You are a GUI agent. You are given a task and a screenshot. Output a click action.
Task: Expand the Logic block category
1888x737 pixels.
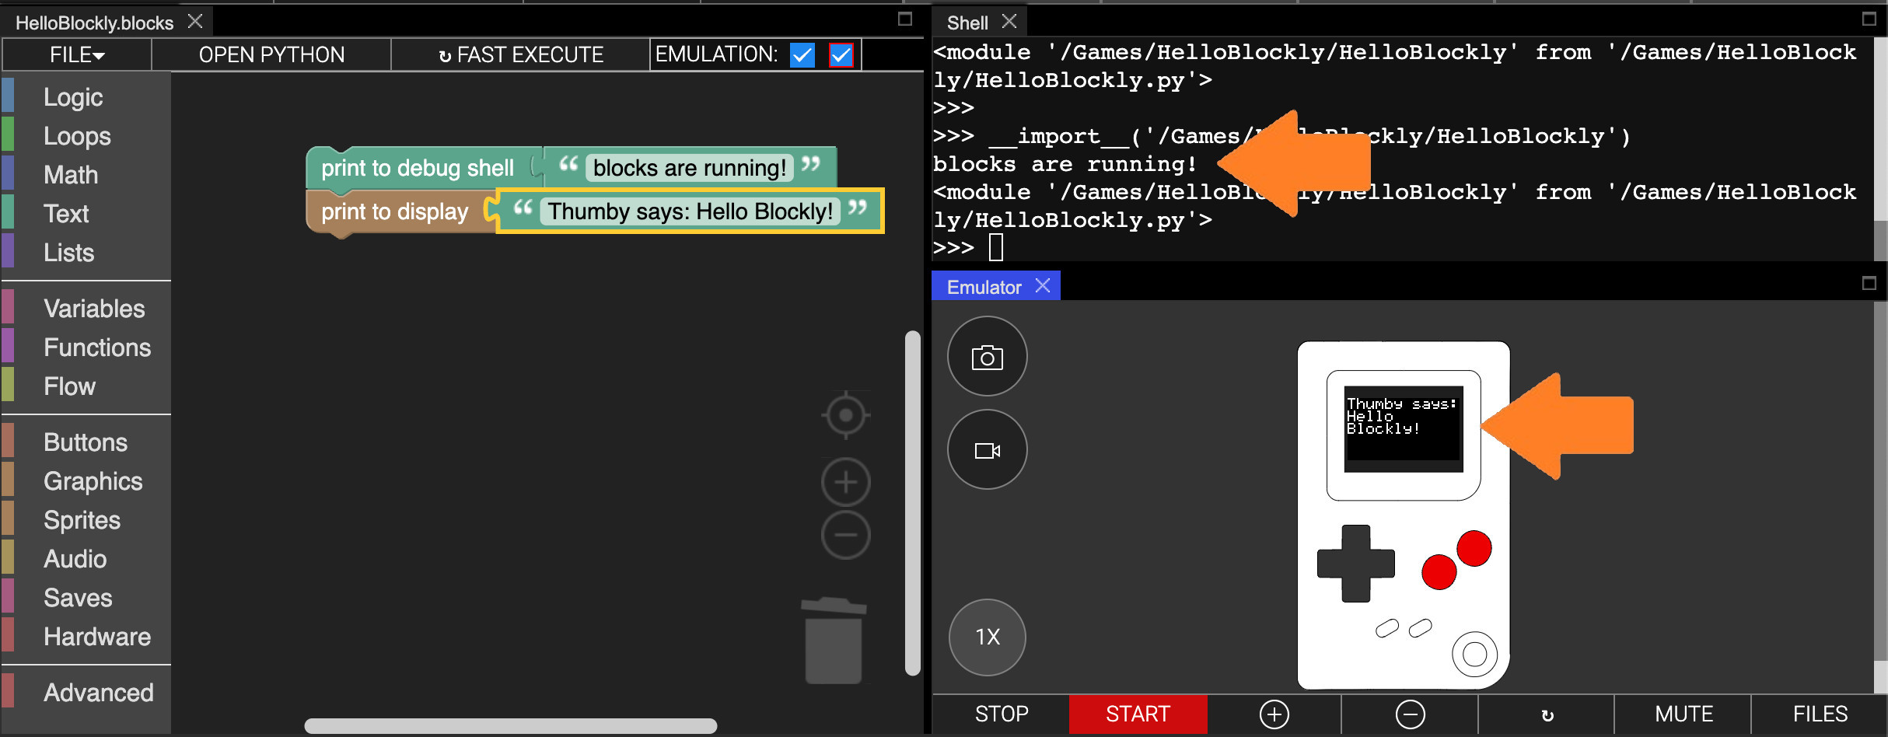pos(73,97)
